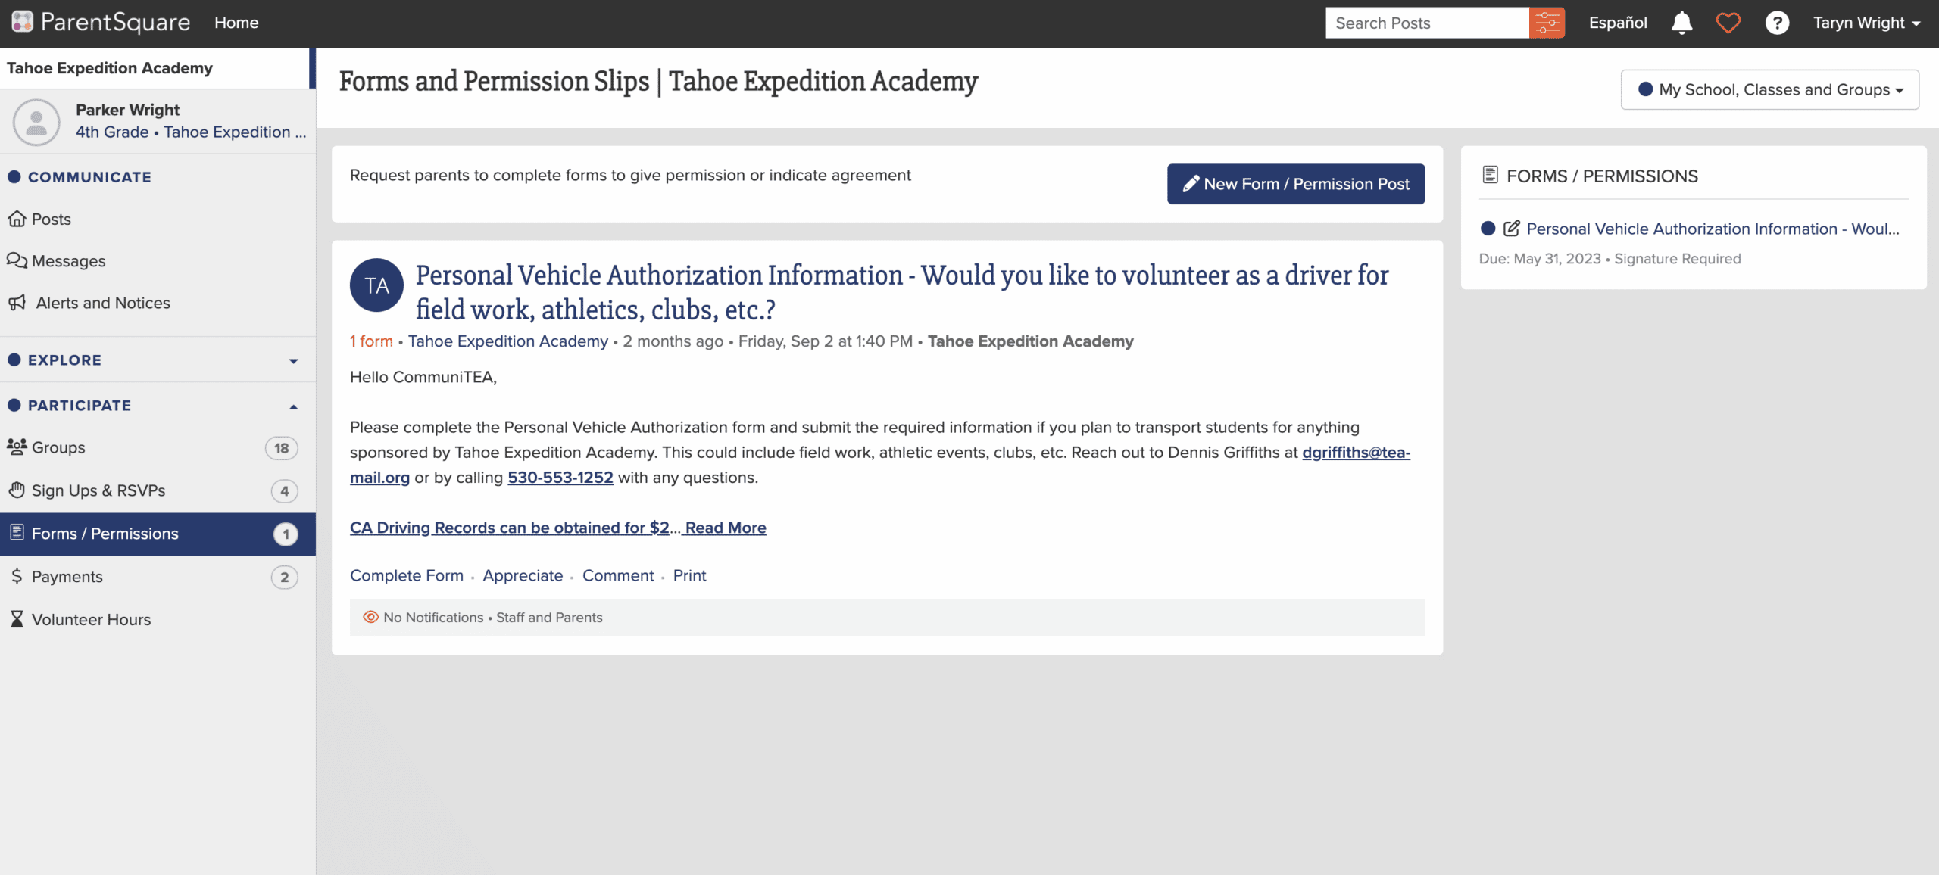Click Parker Wright student name
1939x875 pixels.
[127, 110]
